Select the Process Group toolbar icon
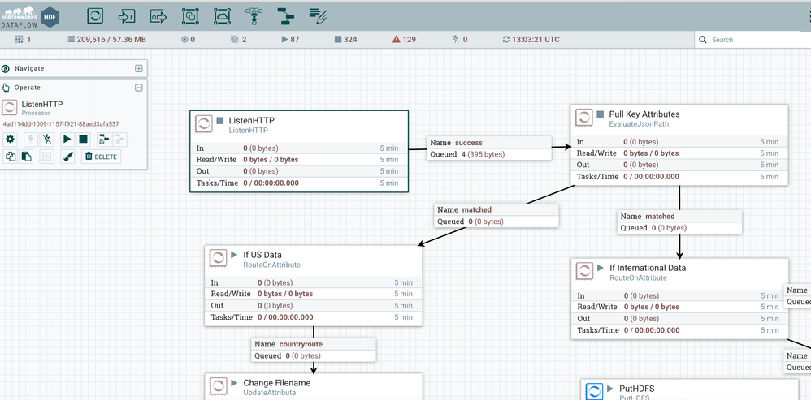 [x=190, y=15]
